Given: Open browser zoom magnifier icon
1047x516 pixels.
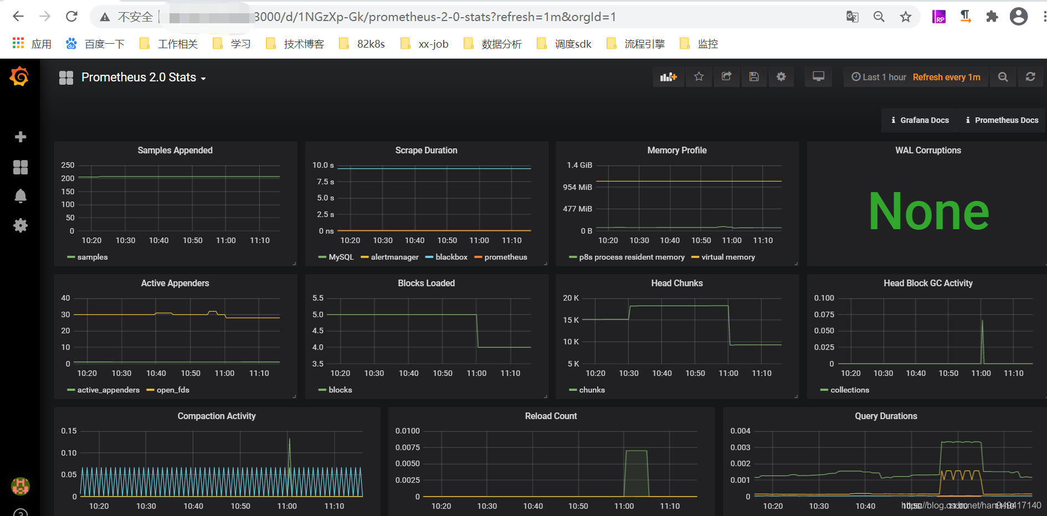Looking at the screenshot, I should tap(879, 17).
